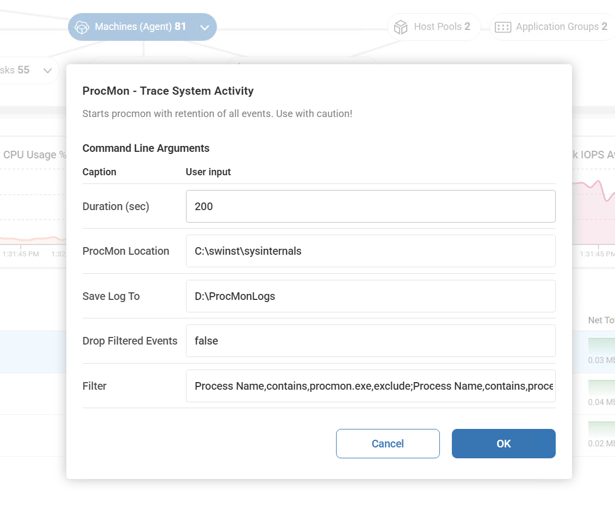This screenshot has height=516, width=615.
Task: Expand the Disks 55 dropdown
Action: 47,70
